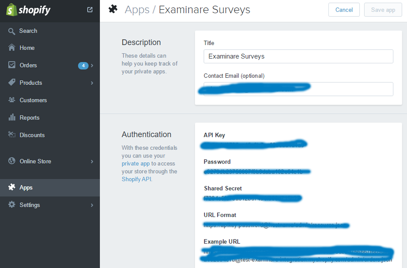Click the Password value
The image size is (407, 268).
(257, 172)
